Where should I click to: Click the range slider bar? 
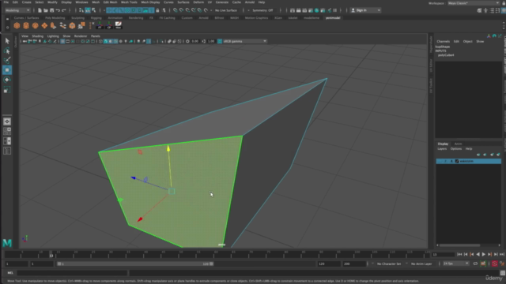click(x=135, y=263)
